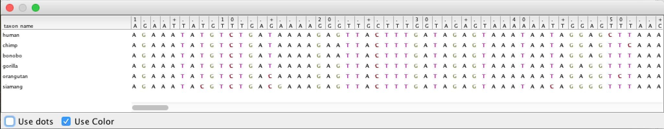Click the horizontal scrollbar thumb
The width and height of the screenshot is (664, 129).
tap(150, 108)
